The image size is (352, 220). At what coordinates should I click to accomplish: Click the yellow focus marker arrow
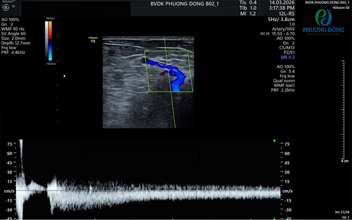pos(65,76)
